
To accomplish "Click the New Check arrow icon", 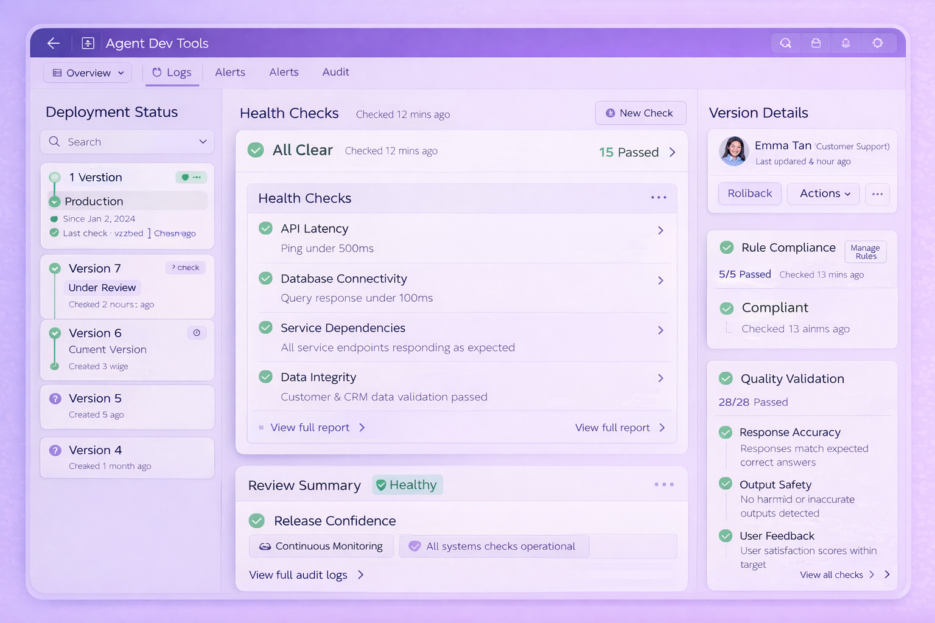I will click(x=610, y=113).
